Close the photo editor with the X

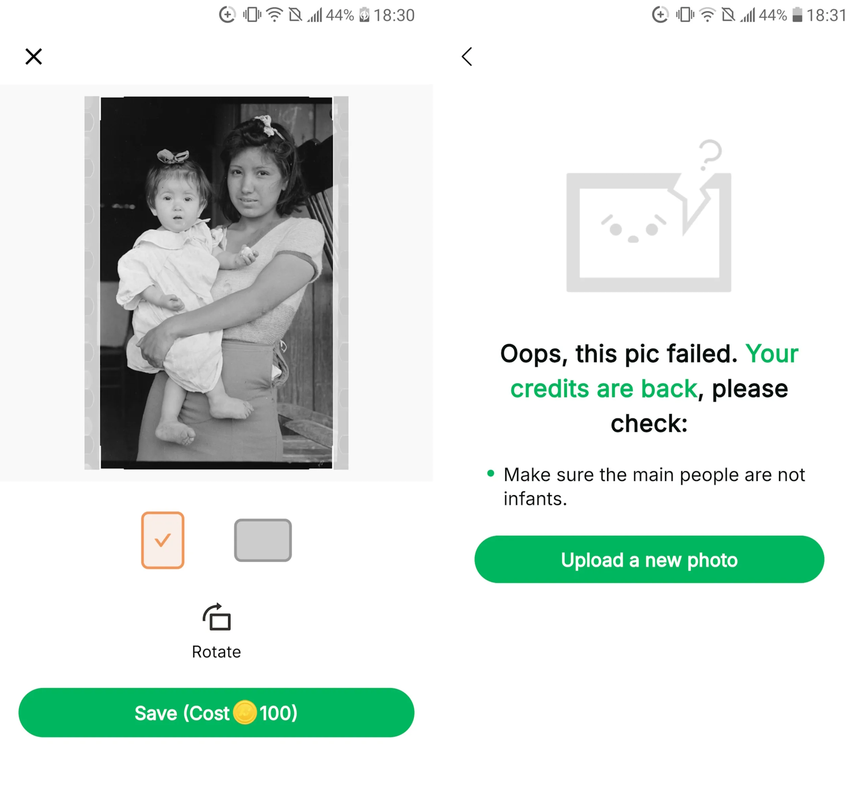33,56
